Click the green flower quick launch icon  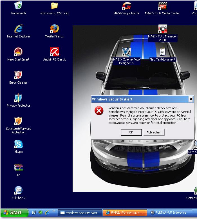(41, 213)
